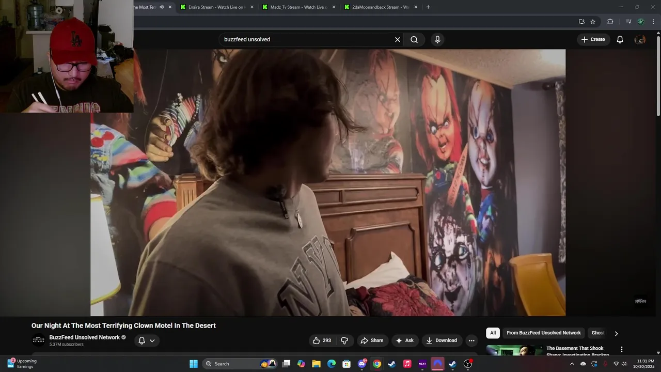Image resolution: width=661 pixels, height=372 pixels.
Task: Select the All filter chip
Action: tap(493, 333)
